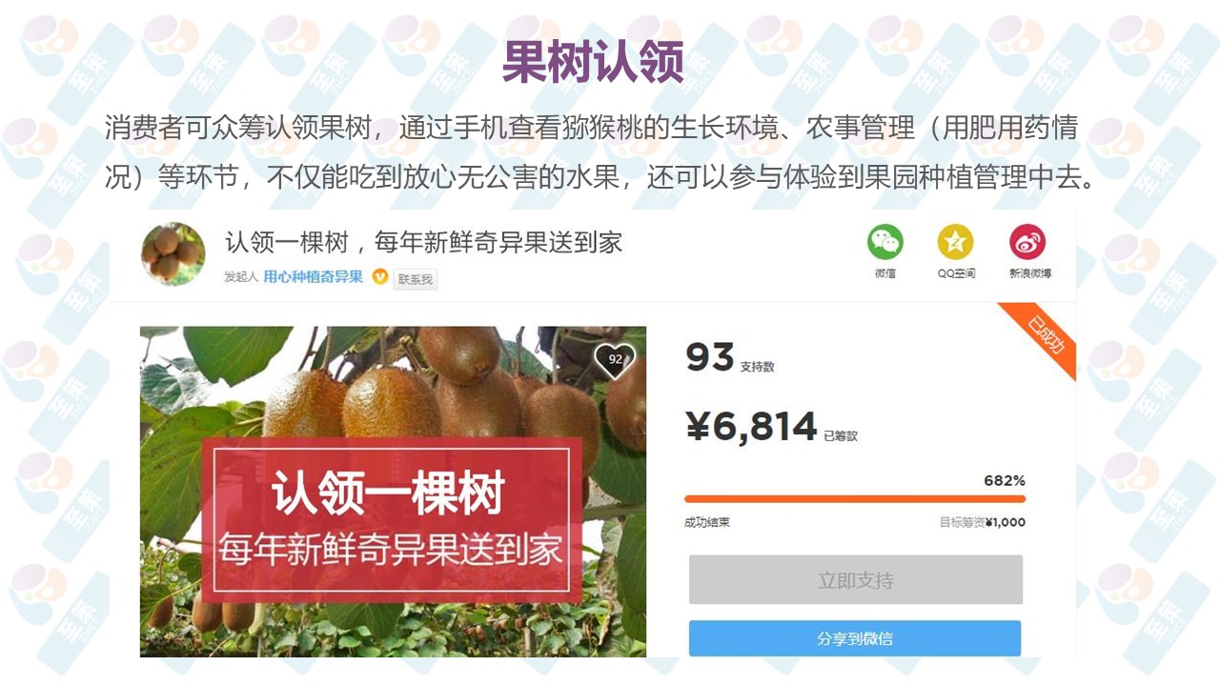This screenshot has width=1220, height=686.
Task: Share via the QQ空间 star icon
Action: tap(955, 243)
